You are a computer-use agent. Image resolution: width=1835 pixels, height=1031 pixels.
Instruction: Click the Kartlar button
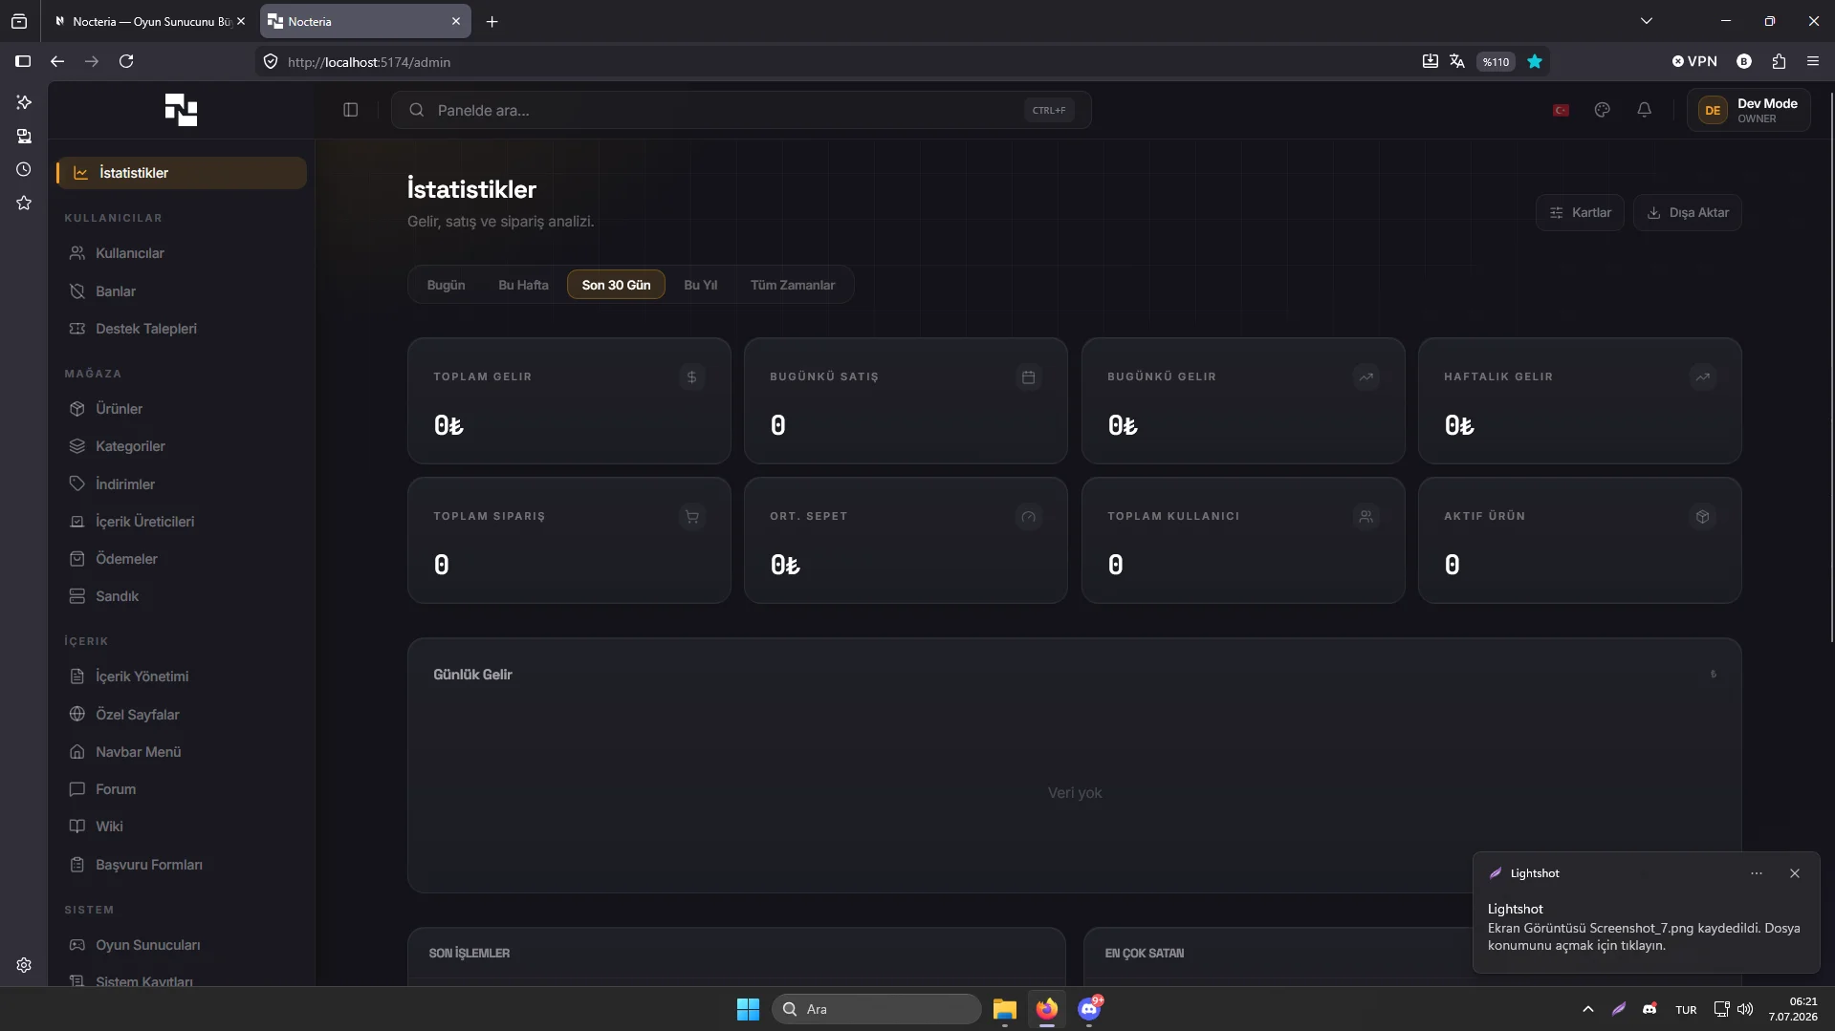1580,212
